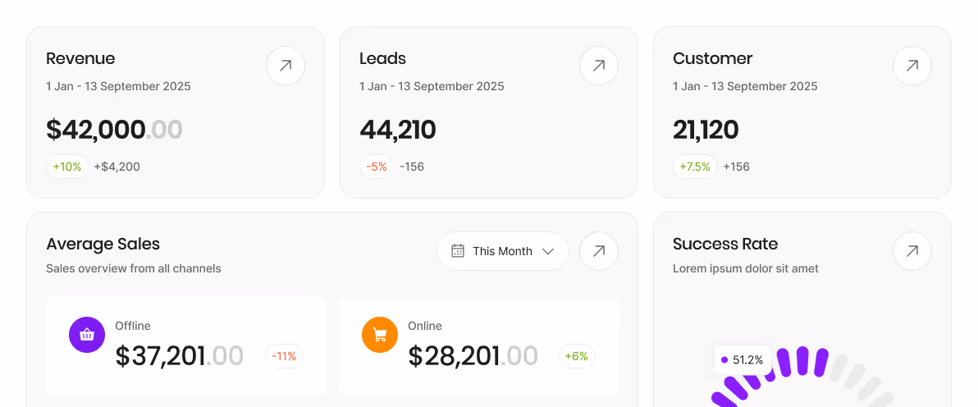Click the -11% offline badge
This screenshot has width=978, height=407.
point(285,356)
